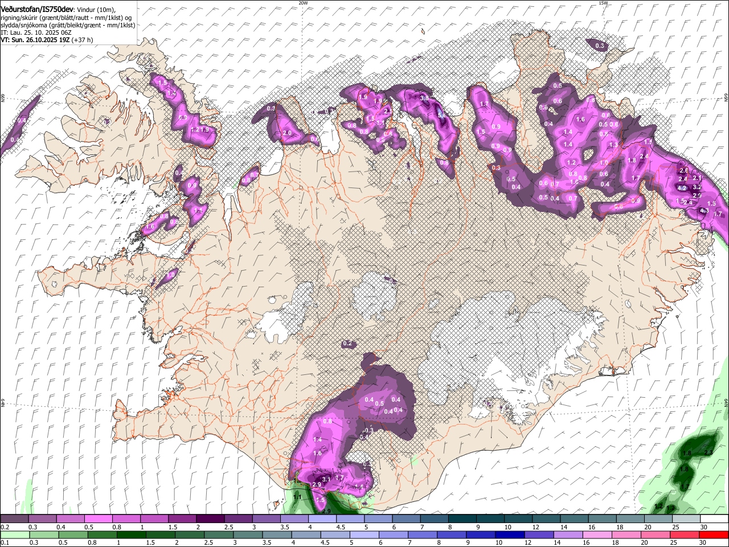Click the 3.2 precipitation value on map
The height and width of the screenshot is (547, 729).
[x=697, y=187]
